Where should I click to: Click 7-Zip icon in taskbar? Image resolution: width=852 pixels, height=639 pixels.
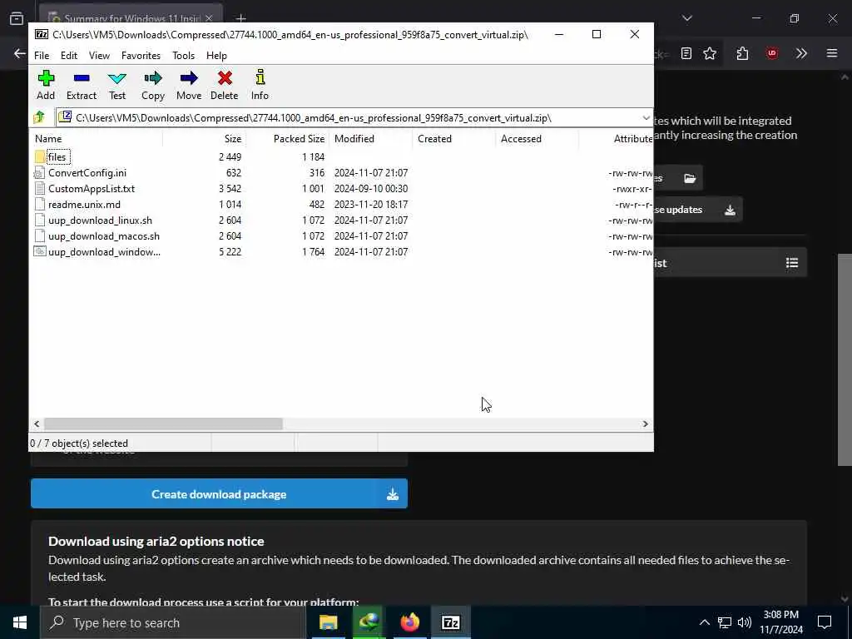tap(450, 622)
